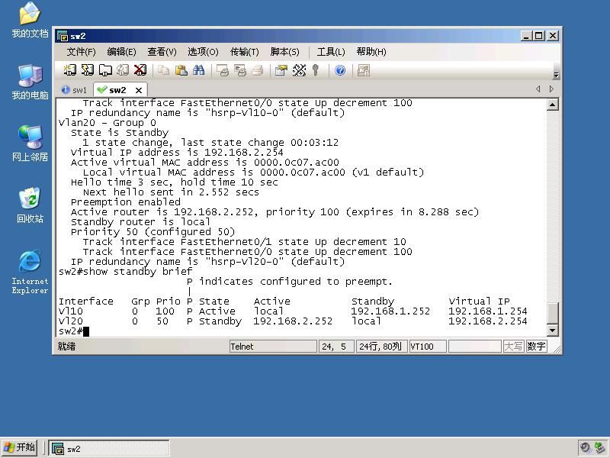The height and width of the screenshot is (458, 610).
Task: Click the 开始 Start button
Action: point(20,447)
